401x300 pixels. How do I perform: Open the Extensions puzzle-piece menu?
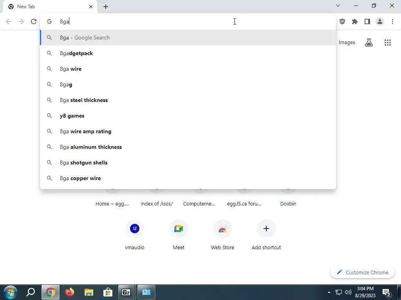click(x=355, y=21)
